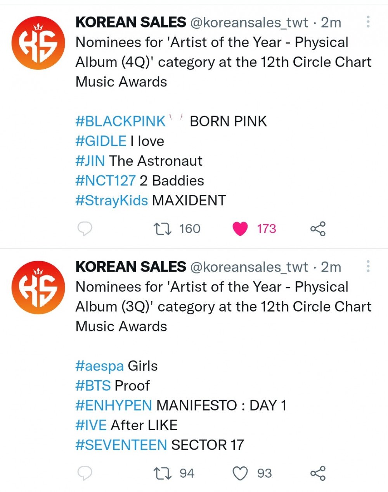Open Korean Sales avatar on second tweet

(38, 287)
